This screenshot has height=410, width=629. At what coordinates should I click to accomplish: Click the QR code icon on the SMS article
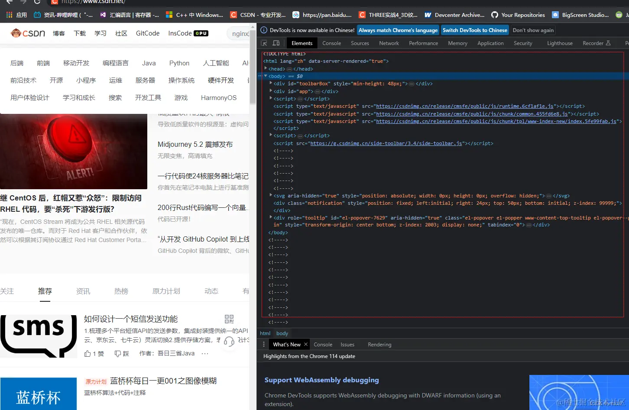coord(229,319)
